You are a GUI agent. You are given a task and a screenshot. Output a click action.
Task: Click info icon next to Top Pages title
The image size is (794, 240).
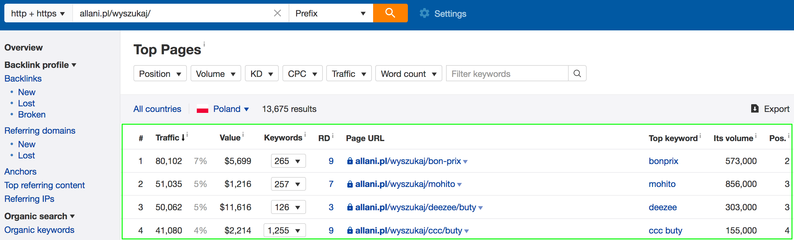click(204, 44)
